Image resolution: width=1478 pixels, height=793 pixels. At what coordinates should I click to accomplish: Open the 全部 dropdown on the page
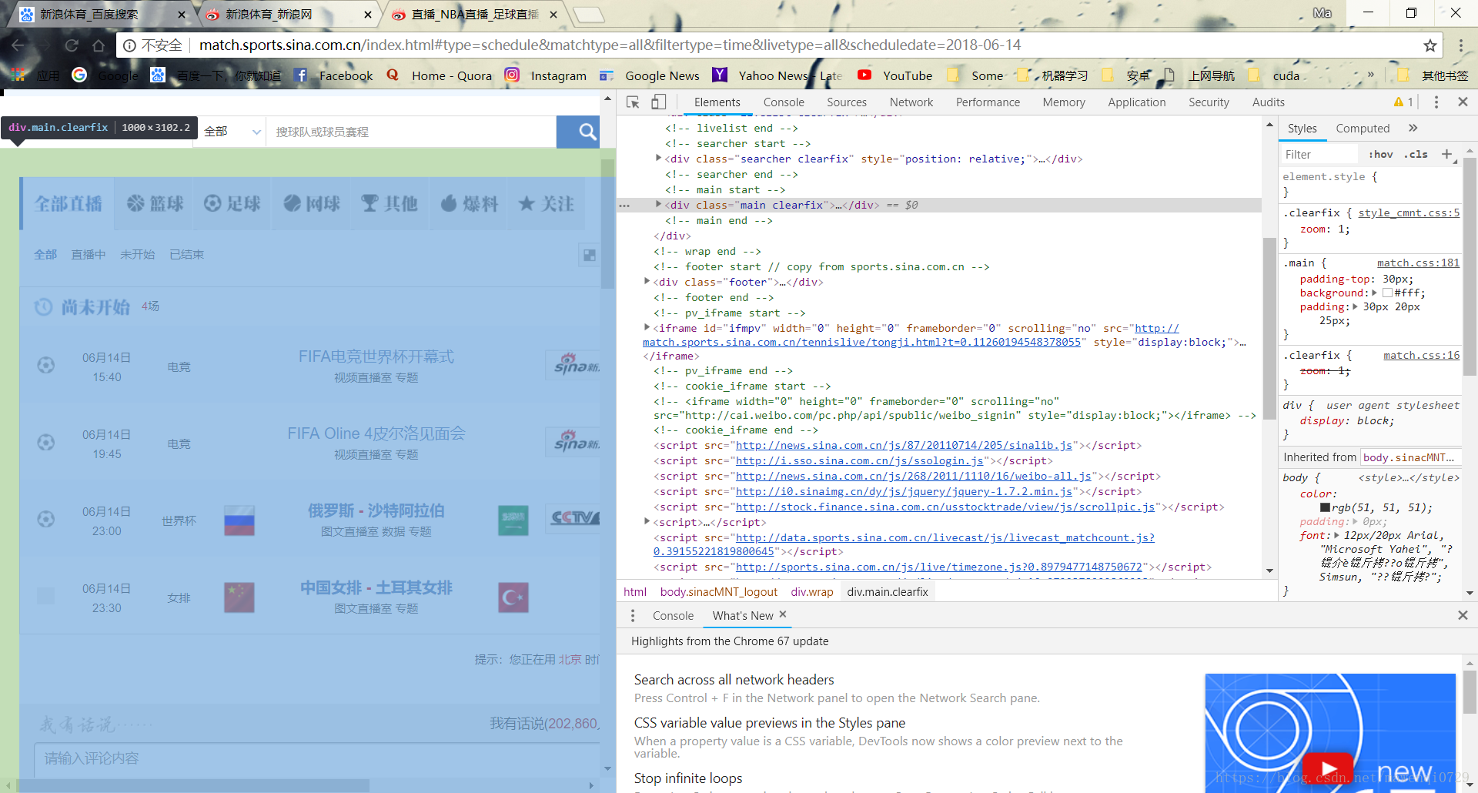tap(232, 132)
